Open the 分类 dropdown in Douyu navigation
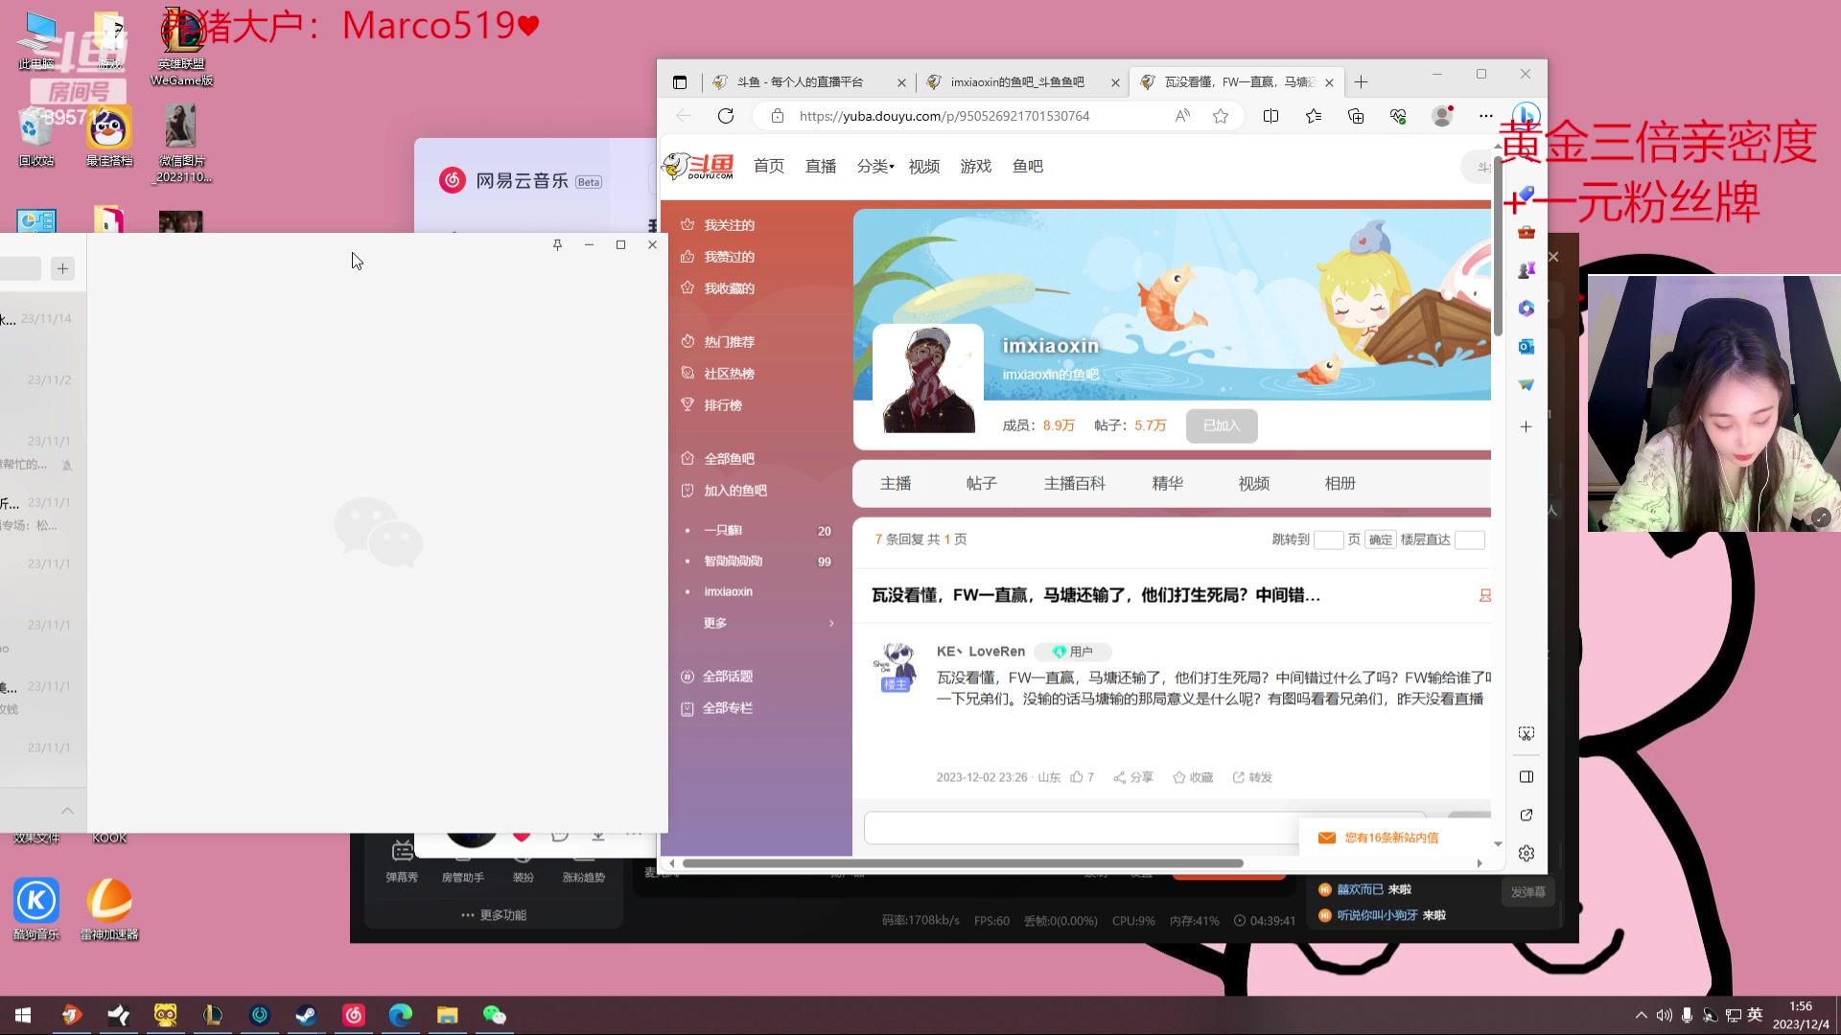Screen dimensions: 1841x1035 [x=874, y=166]
